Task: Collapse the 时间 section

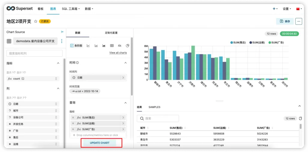Action: pos(125,63)
